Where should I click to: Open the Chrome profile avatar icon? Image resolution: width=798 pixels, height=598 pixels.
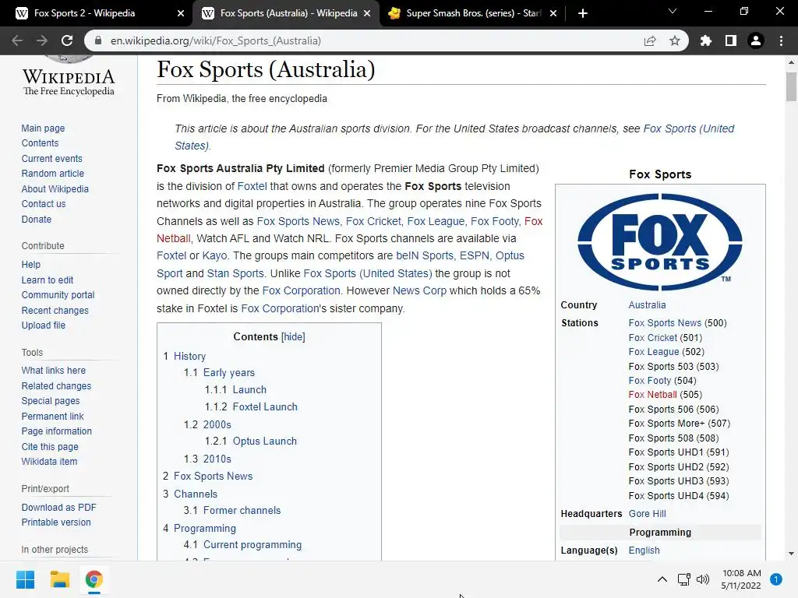pyautogui.click(x=756, y=40)
